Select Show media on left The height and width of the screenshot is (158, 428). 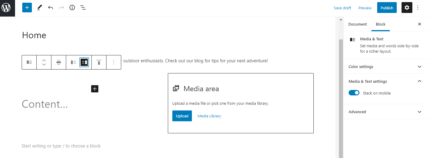pos(73,62)
